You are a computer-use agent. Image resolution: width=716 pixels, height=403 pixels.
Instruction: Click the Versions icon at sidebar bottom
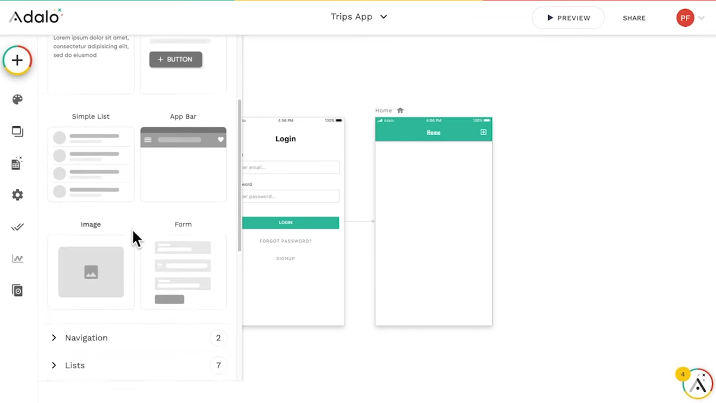click(17, 290)
